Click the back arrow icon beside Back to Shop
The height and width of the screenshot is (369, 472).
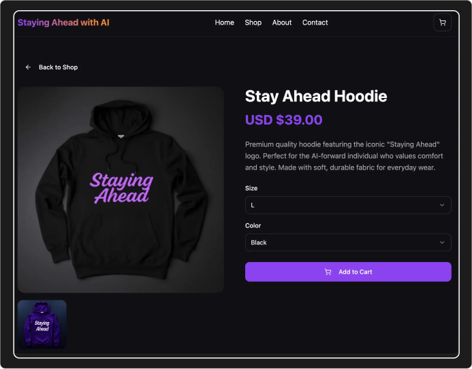pos(28,67)
